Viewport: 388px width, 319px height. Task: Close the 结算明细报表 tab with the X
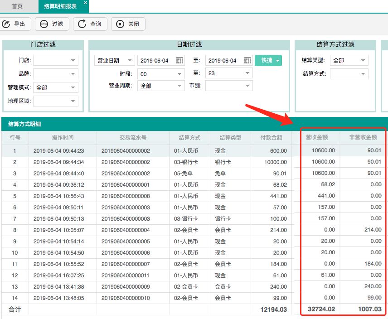pos(85,3)
